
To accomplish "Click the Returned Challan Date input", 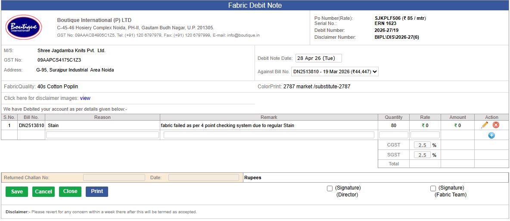I will (204, 178).
